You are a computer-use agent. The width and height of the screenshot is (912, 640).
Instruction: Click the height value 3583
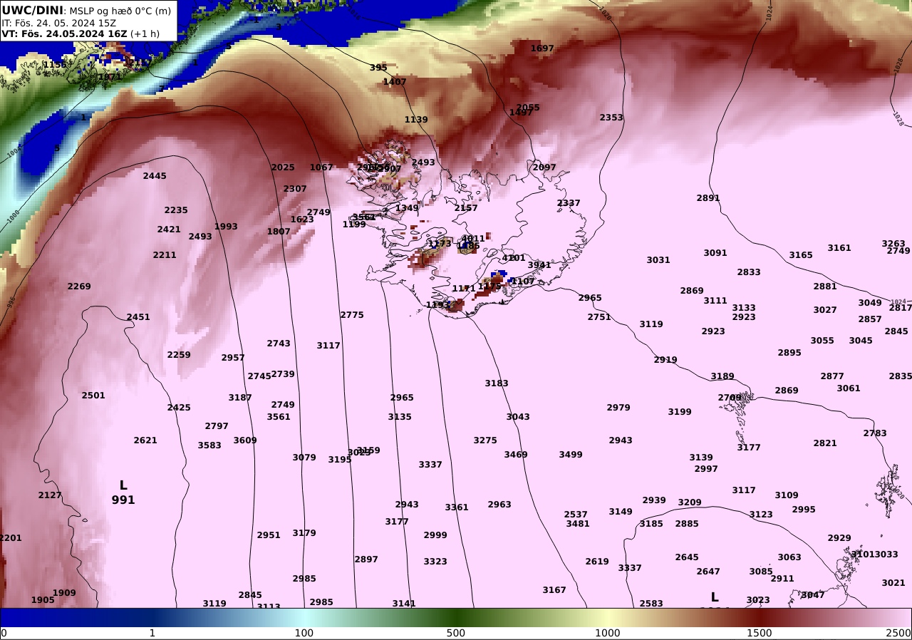(209, 445)
